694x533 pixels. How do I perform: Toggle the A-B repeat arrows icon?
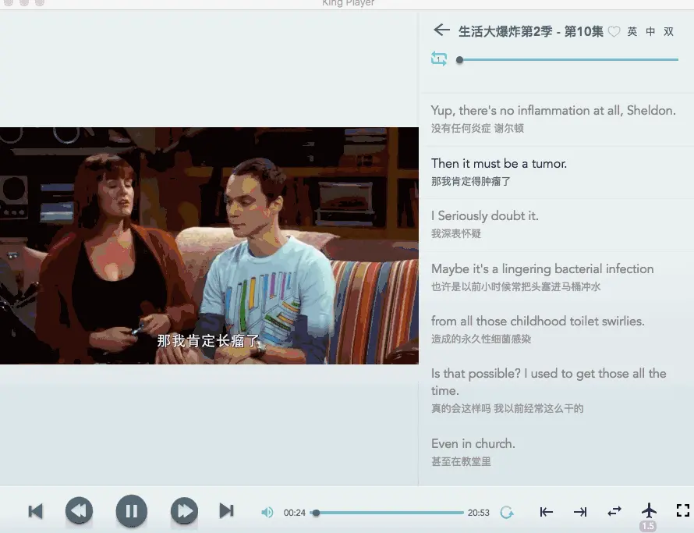pyautogui.click(x=614, y=512)
